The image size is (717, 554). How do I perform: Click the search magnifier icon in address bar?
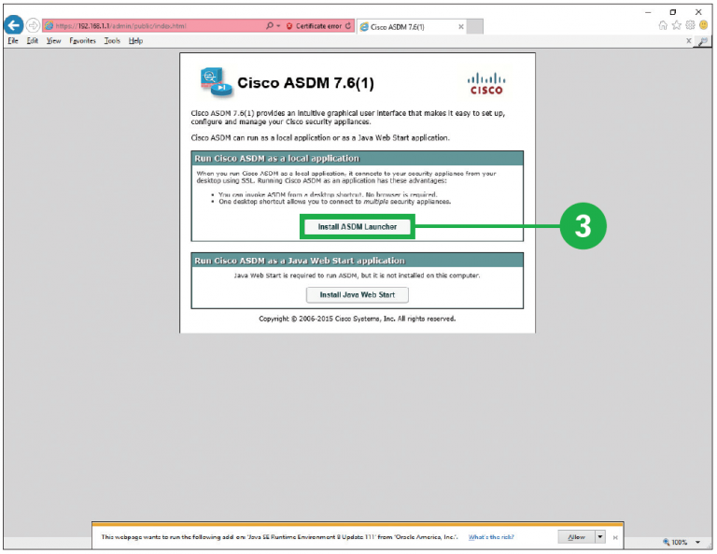pyautogui.click(x=270, y=25)
